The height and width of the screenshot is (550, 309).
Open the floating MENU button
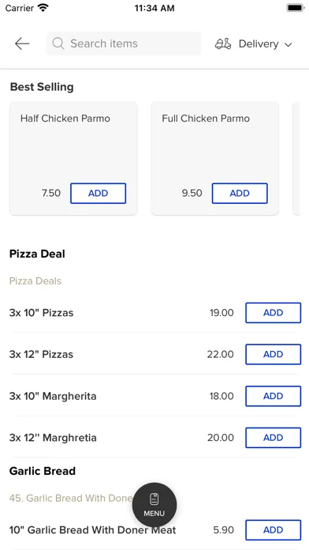pos(154,505)
